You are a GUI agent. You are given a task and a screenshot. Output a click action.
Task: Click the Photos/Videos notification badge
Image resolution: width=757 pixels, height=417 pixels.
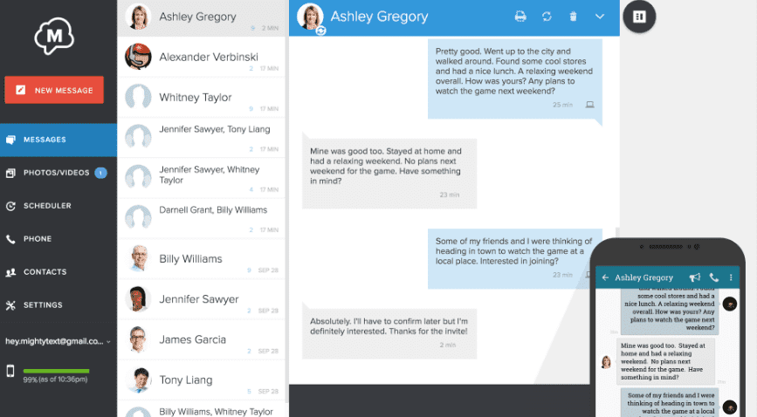coord(101,173)
